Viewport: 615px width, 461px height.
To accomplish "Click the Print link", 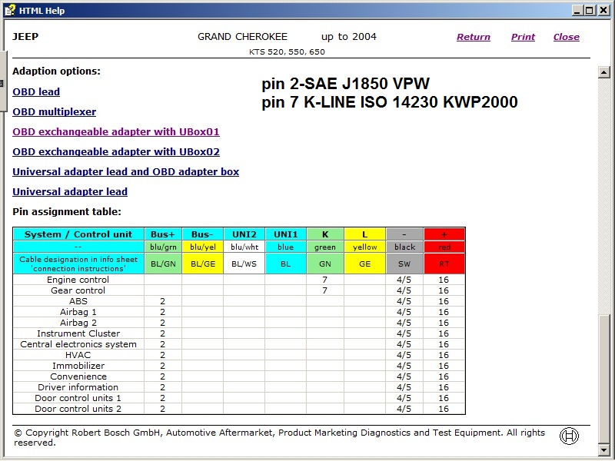I will 523,37.
